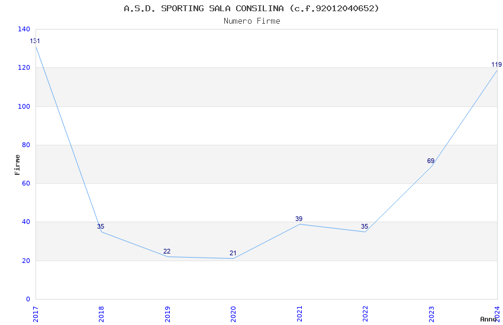Click the y-axis tick 100

pos(24,106)
